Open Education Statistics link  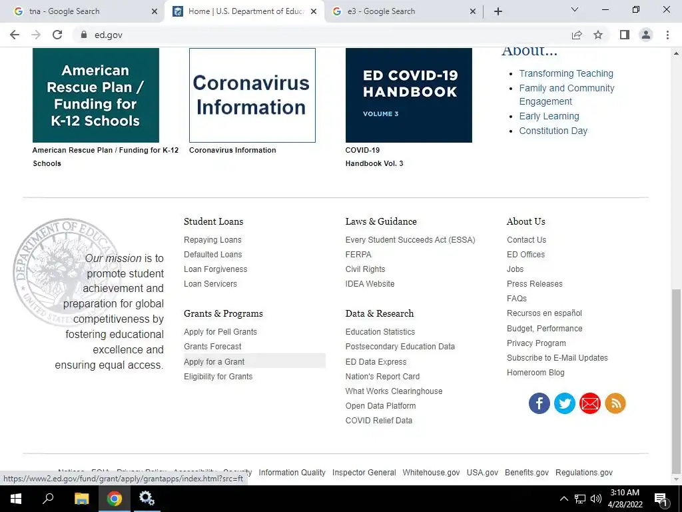click(x=380, y=332)
